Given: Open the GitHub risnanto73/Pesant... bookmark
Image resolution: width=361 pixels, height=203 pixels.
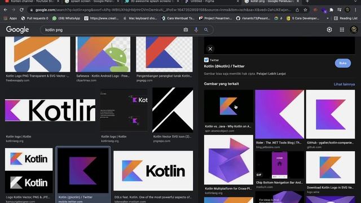Looking at the screenshot, I should pyautogui.click(x=253, y=18).
